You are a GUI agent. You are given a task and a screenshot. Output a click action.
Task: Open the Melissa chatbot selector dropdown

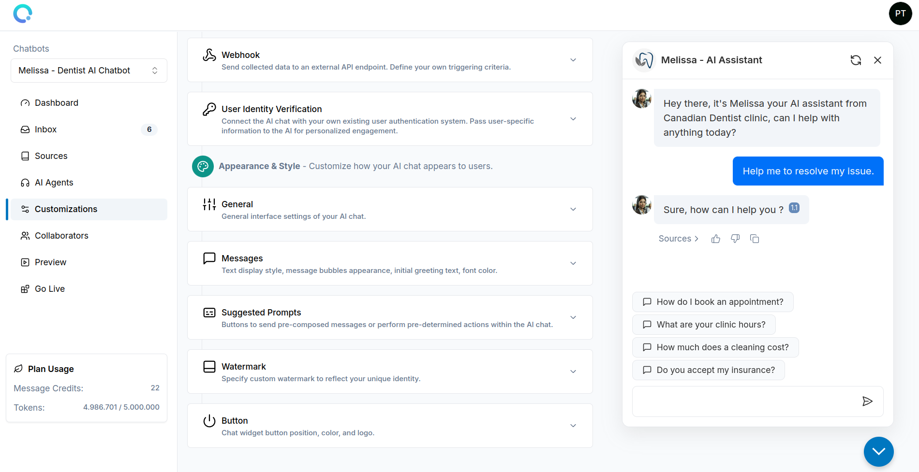(89, 71)
